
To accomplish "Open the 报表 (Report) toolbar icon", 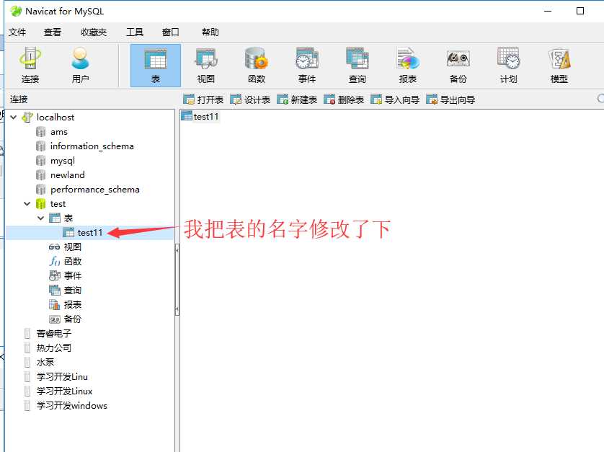I will (408, 66).
